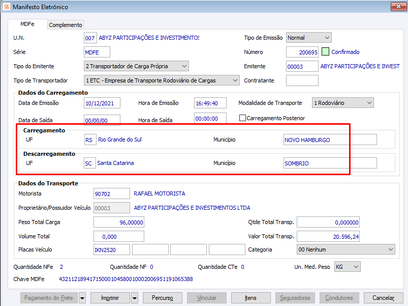Image resolution: width=408 pixels, height=306 pixels.
Task: Click the Cancelar button
Action: (383, 298)
